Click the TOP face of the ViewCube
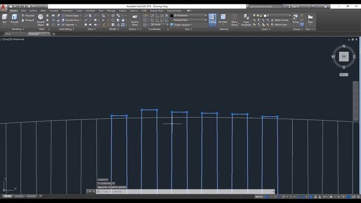 (344, 56)
